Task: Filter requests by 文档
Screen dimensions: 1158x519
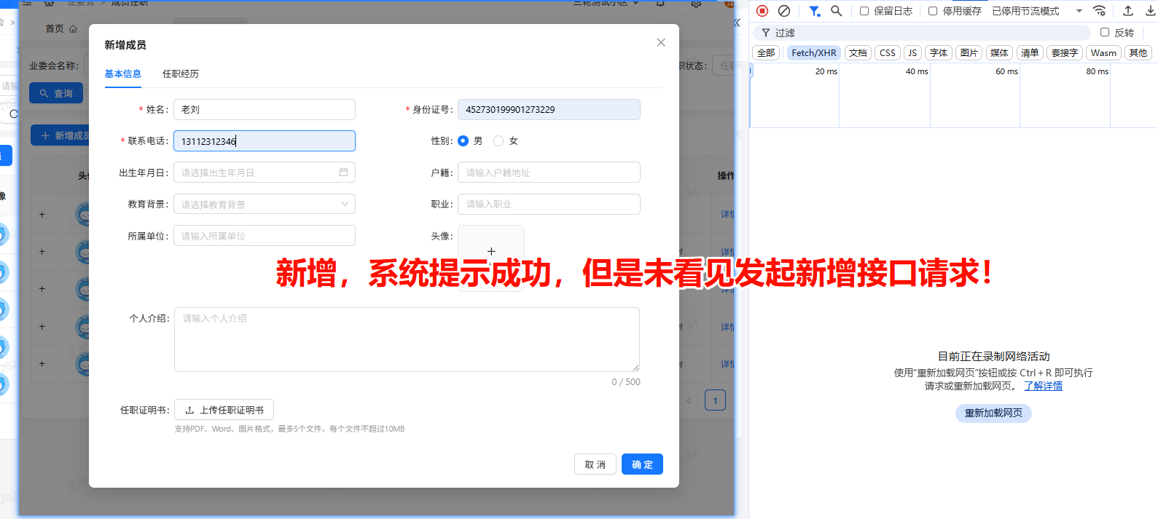Action: point(858,52)
